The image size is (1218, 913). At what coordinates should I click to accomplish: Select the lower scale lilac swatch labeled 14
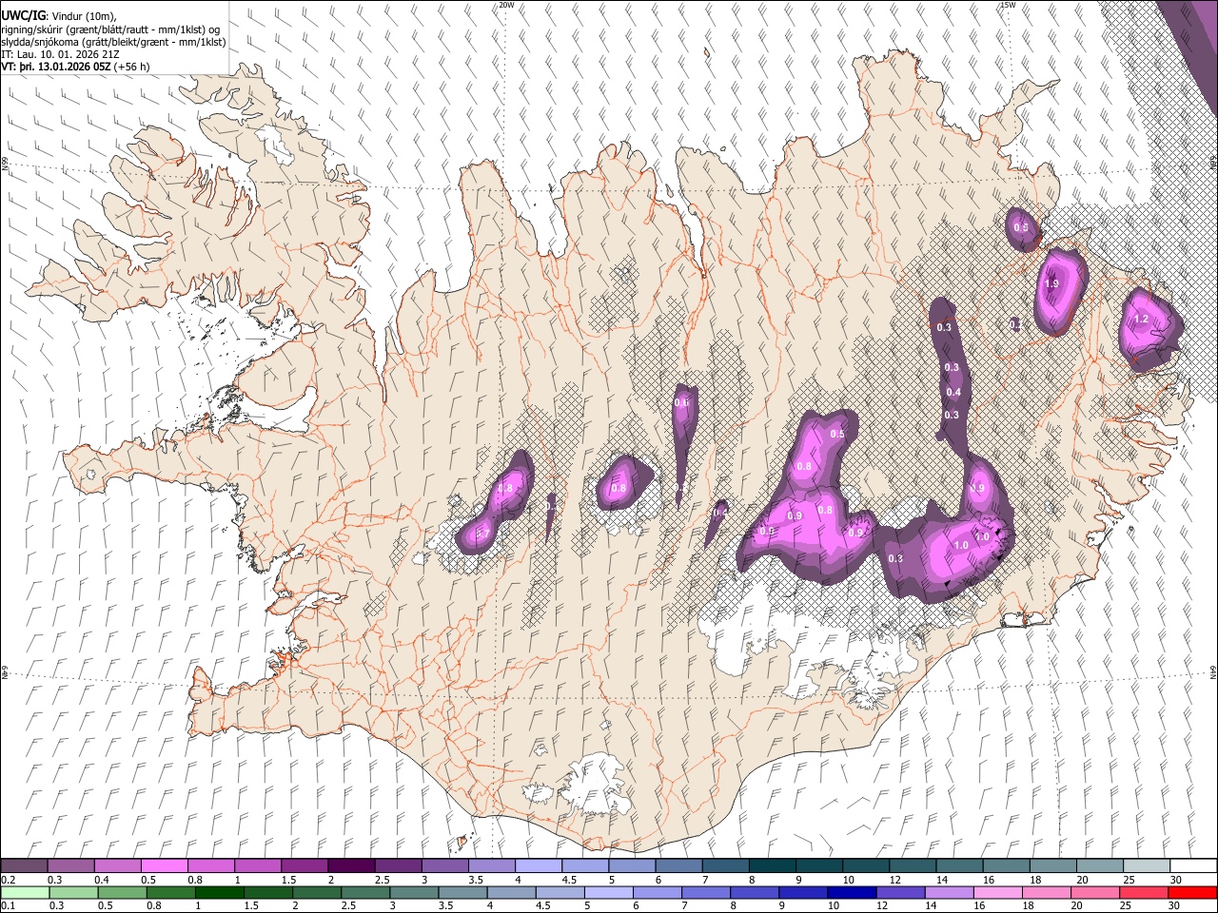pyautogui.click(x=948, y=892)
